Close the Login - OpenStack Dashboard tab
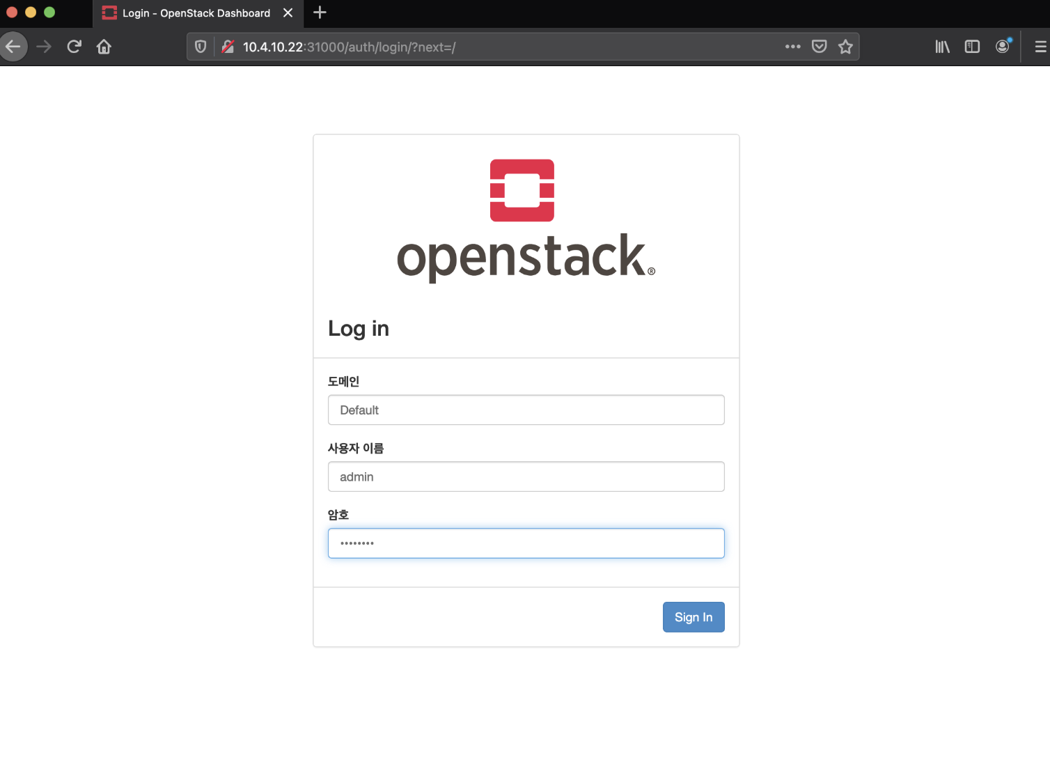 coord(288,13)
